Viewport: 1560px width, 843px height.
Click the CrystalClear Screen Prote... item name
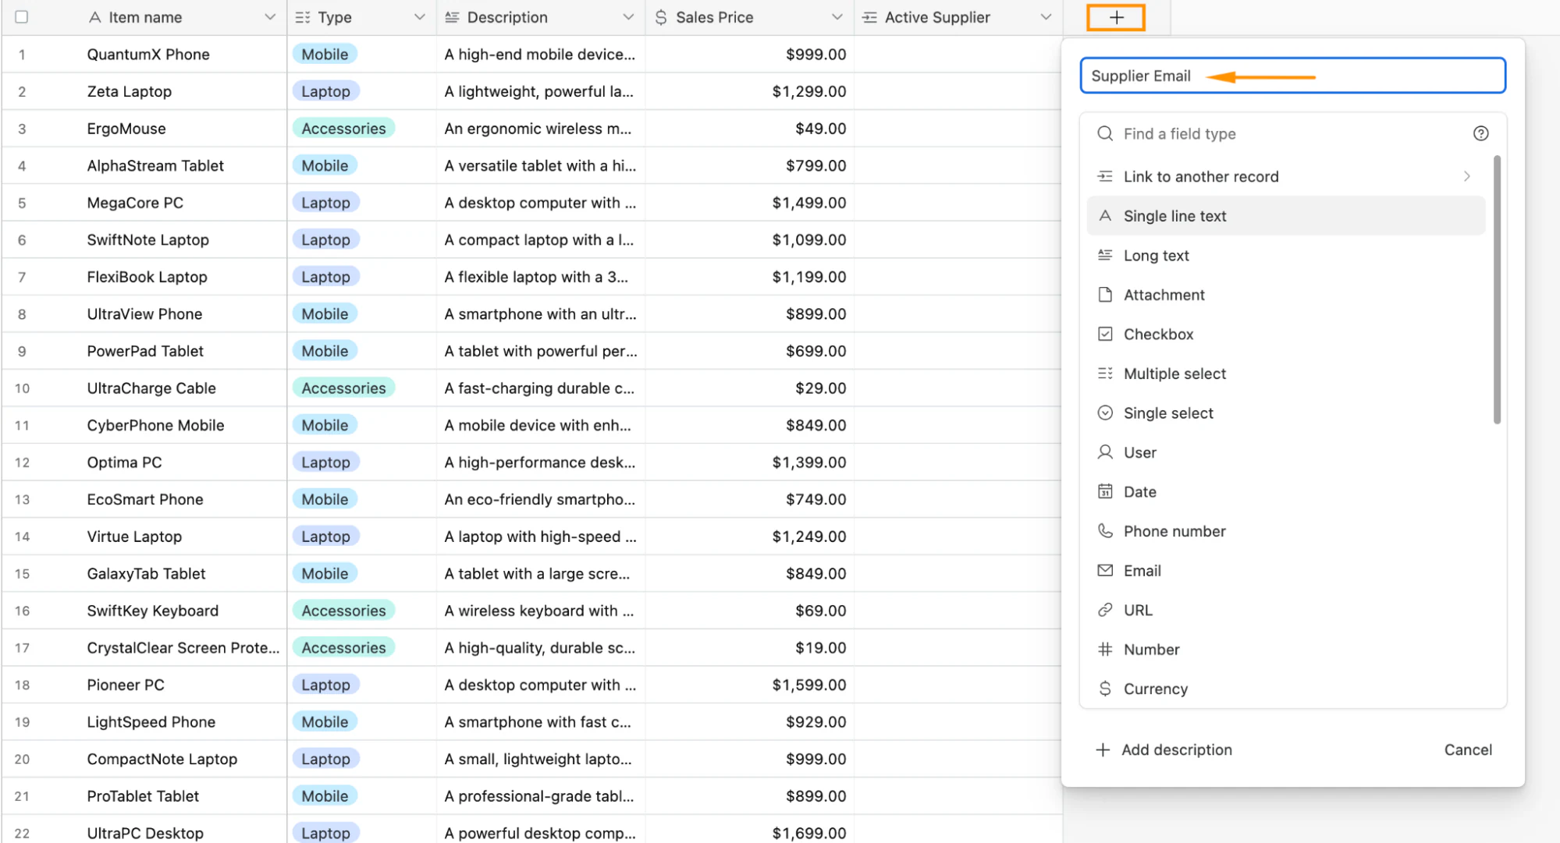tap(183, 648)
